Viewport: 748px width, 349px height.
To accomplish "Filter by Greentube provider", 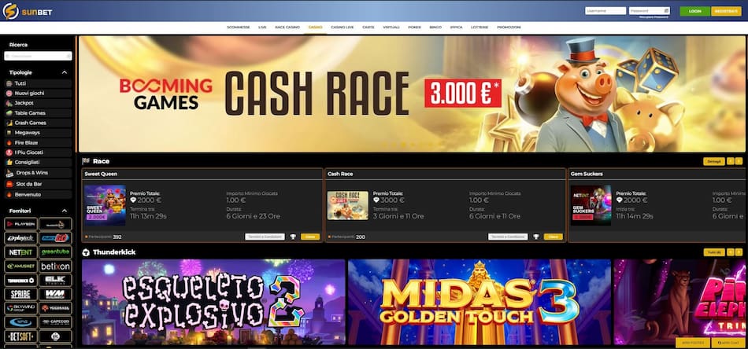I will 55,252.
